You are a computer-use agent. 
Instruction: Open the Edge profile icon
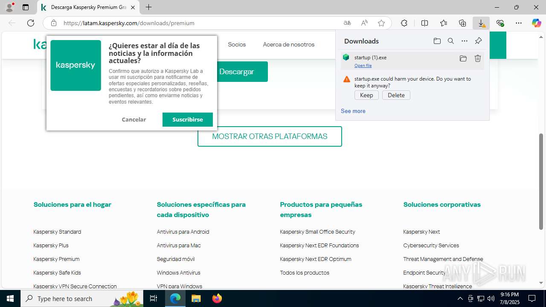point(9,7)
